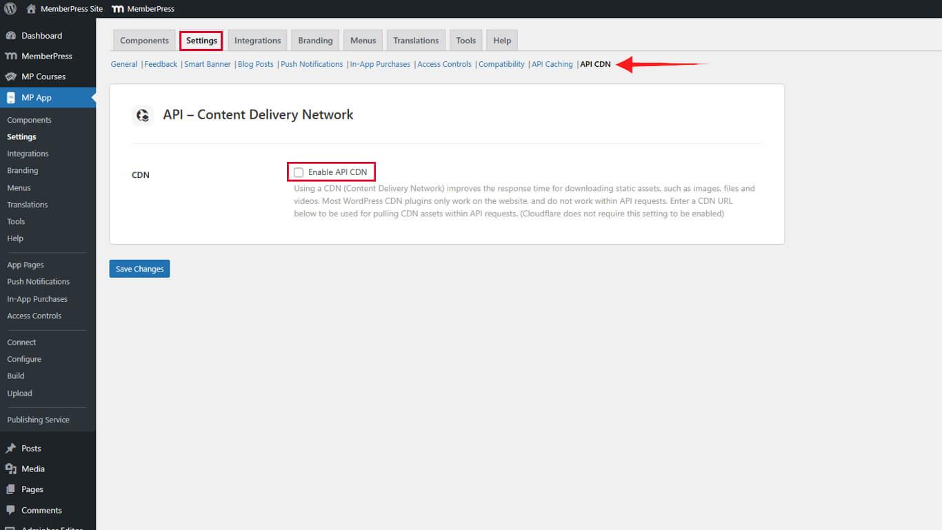Screen dimensions: 942x530
Task: Open the API Caching settings link
Action: [x=552, y=64]
